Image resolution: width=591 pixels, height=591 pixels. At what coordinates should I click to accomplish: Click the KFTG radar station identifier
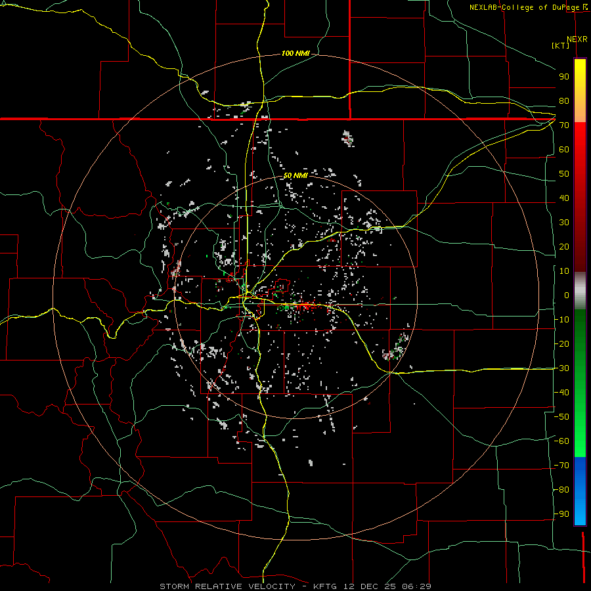pyautogui.click(x=326, y=586)
